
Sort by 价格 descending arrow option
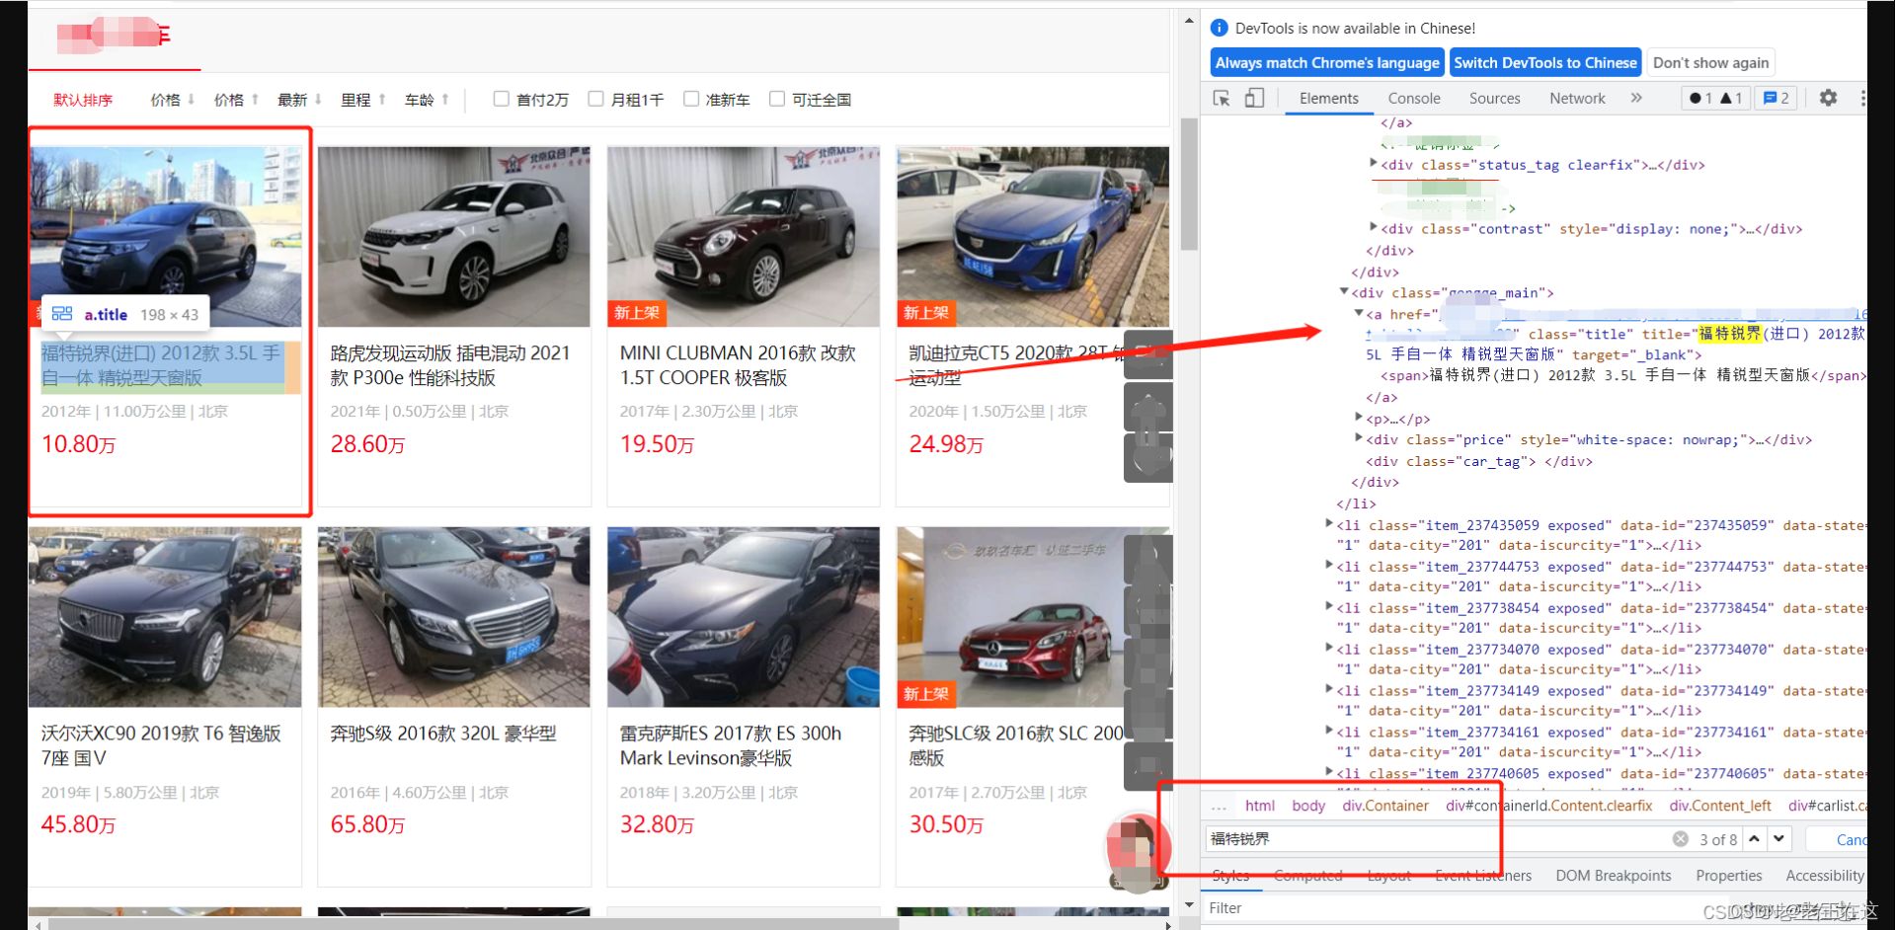click(173, 100)
